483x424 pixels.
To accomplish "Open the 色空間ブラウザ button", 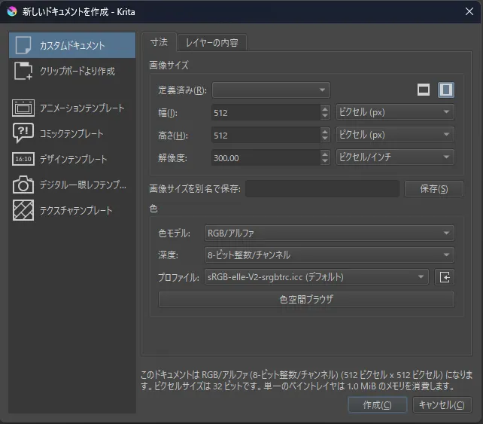I will pos(306,299).
